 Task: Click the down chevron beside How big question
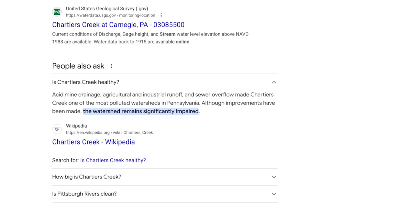(x=274, y=177)
